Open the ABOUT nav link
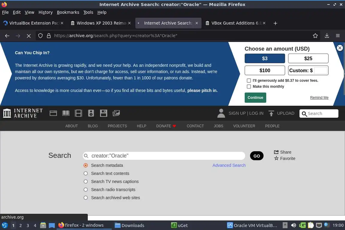 tap(72, 126)
